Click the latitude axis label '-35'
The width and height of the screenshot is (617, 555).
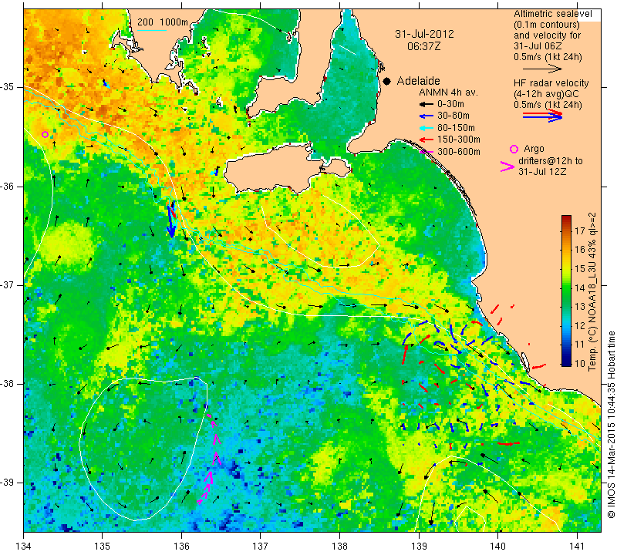(8, 87)
